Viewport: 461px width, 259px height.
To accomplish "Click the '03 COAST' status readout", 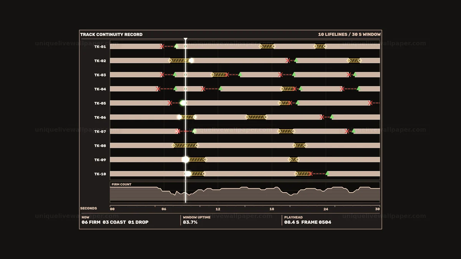I will [x=114, y=222].
